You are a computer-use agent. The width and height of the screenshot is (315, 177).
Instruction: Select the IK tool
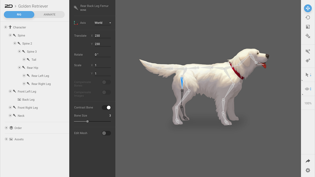tap(307, 36)
